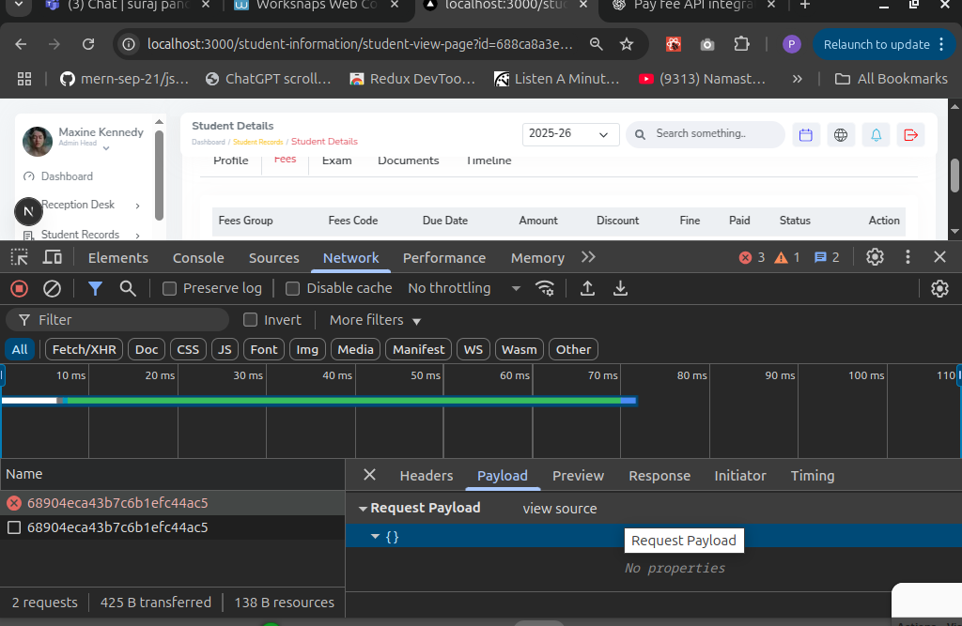This screenshot has height=626, width=962.
Task: Click the stop recording network log icon
Action: [x=19, y=288]
